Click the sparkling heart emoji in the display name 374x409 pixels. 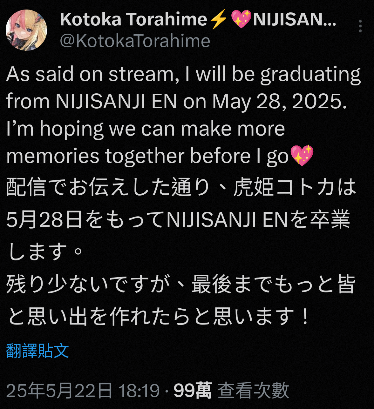[x=241, y=19]
